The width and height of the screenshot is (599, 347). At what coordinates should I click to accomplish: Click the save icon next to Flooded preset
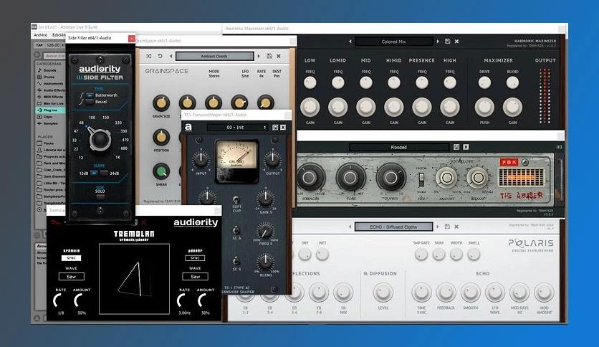coord(456,147)
